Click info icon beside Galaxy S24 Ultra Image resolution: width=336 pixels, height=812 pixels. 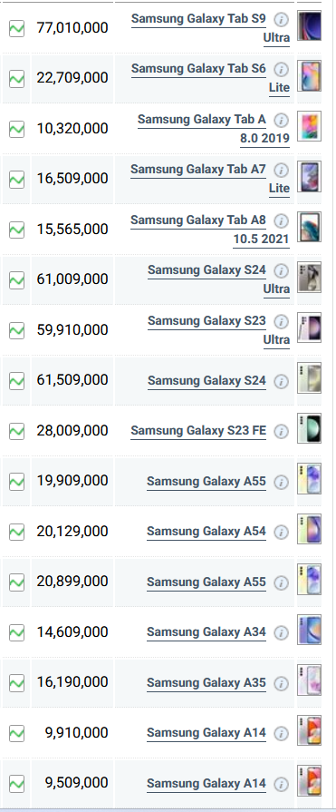point(281,271)
